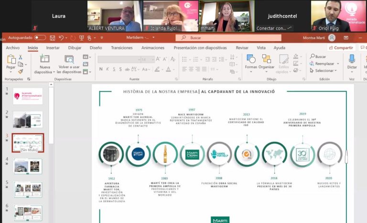The width and height of the screenshot is (367, 223).
Task: Click the Compartir share button
Action: click(x=341, y=48)
